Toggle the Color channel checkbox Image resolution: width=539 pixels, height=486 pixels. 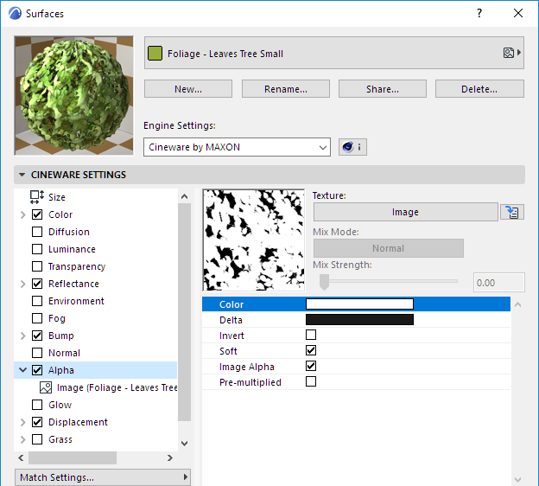[37, 214]
